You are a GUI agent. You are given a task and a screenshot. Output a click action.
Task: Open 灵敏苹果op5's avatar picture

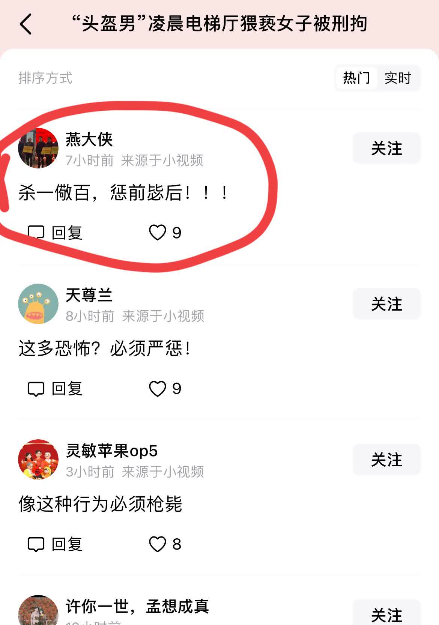point(38,460)
